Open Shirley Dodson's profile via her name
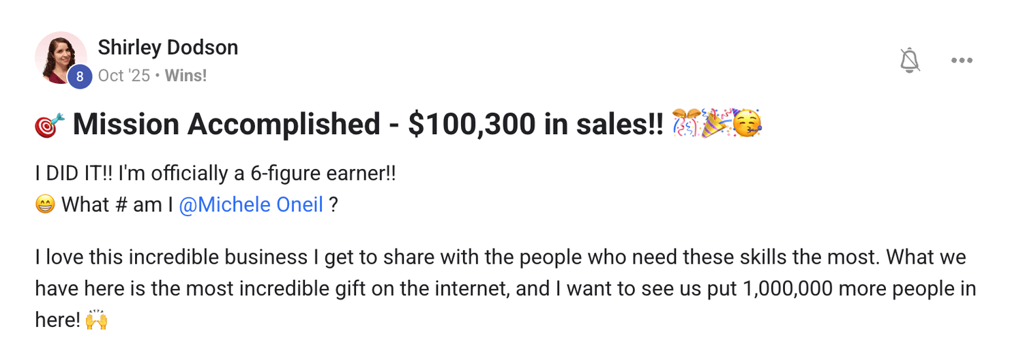The width and height of the screenshot is (1023, 342). pyautogui.click(x=168, y=48)
